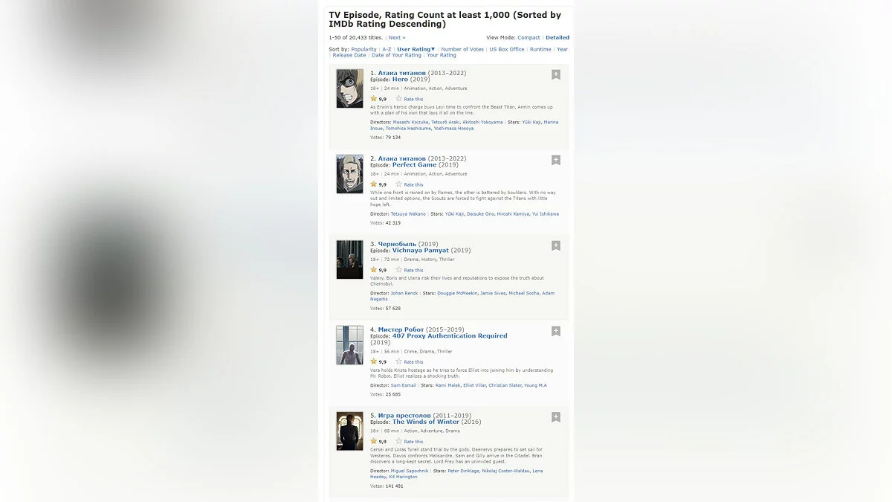Viewport: 892px width, 502px height.
Task: Open Daisuke Ono's actor page
Action: point(480,213)
